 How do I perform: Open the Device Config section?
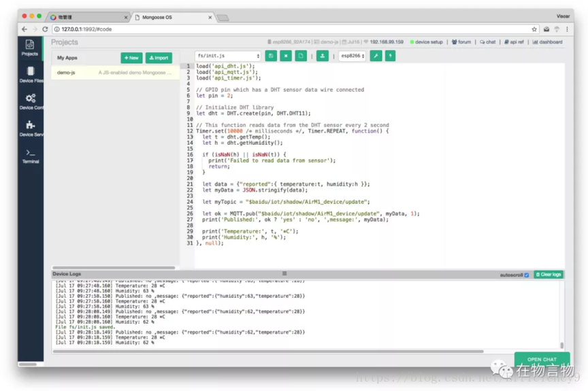point(31,101)
